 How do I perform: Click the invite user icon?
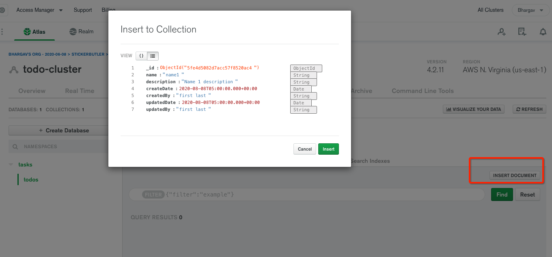tap(502, 31)
